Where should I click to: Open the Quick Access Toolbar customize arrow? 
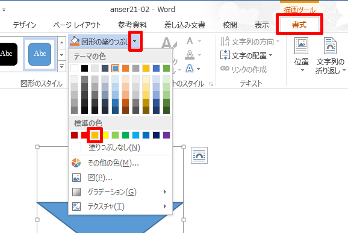point(4,10)
